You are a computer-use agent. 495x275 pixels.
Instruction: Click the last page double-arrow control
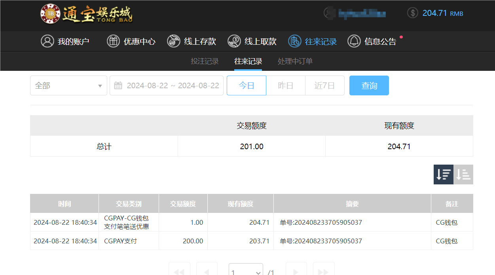tap(323, 271)
